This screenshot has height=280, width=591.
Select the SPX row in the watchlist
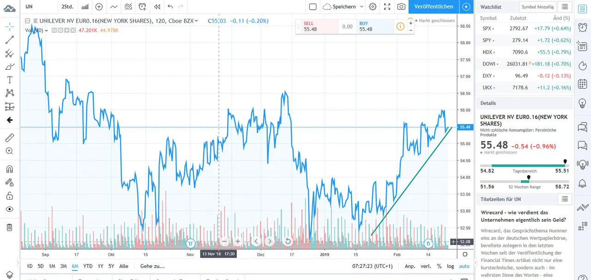point(525,28)
